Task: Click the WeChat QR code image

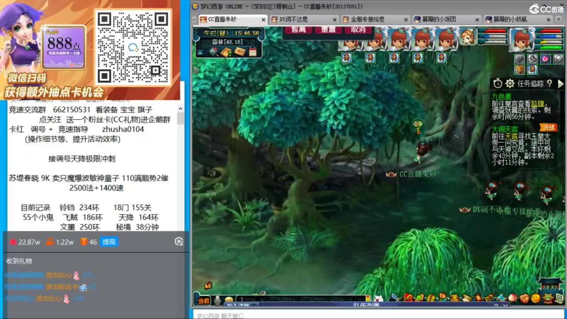Action: pos(133,48)
